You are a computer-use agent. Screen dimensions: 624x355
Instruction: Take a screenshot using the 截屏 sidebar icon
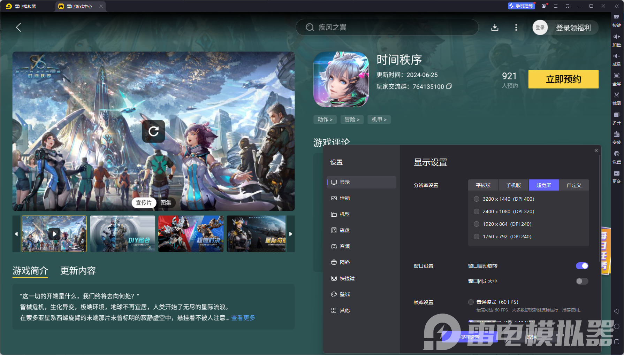click(616, 99)
